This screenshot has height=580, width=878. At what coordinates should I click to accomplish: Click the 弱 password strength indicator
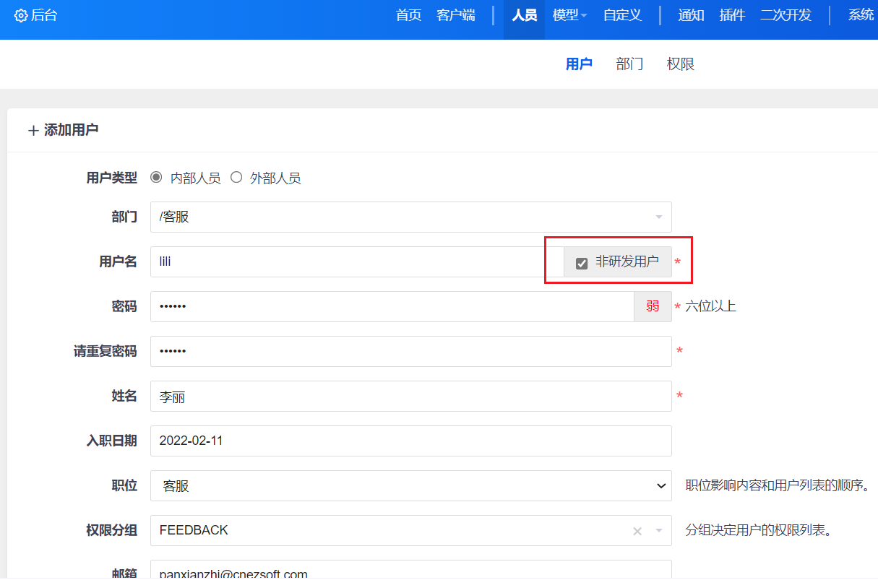pyautogui.click(x=653, y=306)
